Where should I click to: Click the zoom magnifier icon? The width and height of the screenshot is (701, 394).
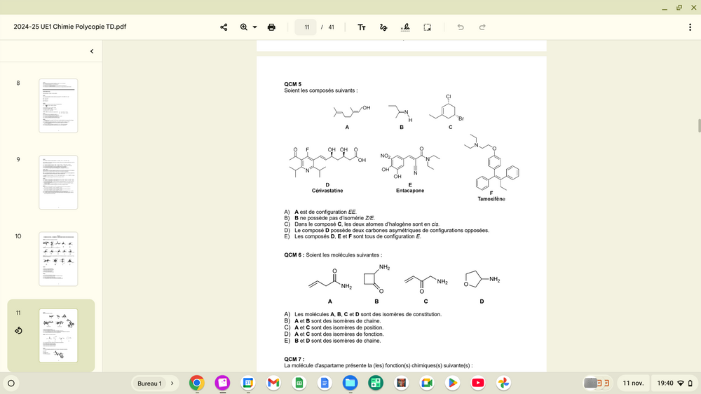pyautogui.click(x=244, y=27)
